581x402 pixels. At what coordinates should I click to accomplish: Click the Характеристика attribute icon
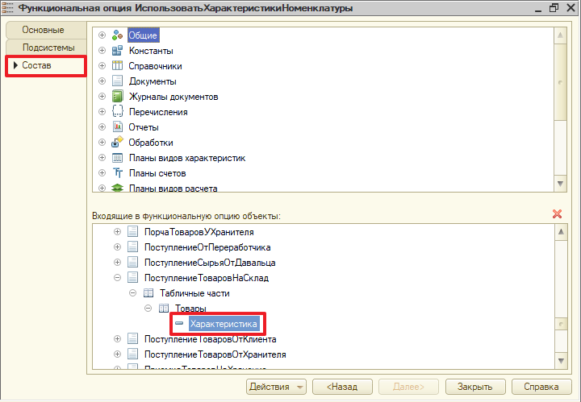point(179,323)
